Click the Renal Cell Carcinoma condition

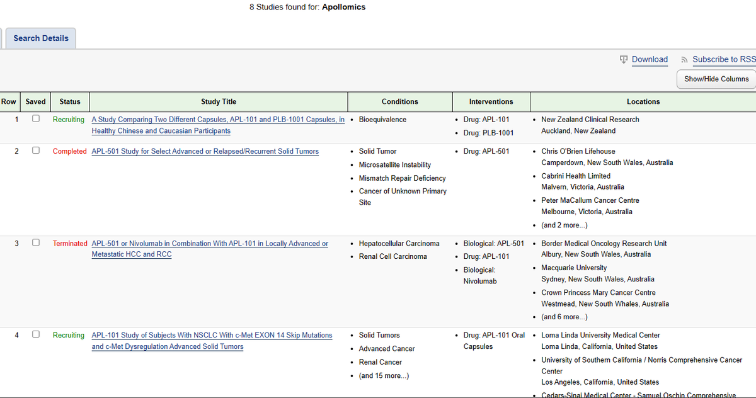pos(392,256)
